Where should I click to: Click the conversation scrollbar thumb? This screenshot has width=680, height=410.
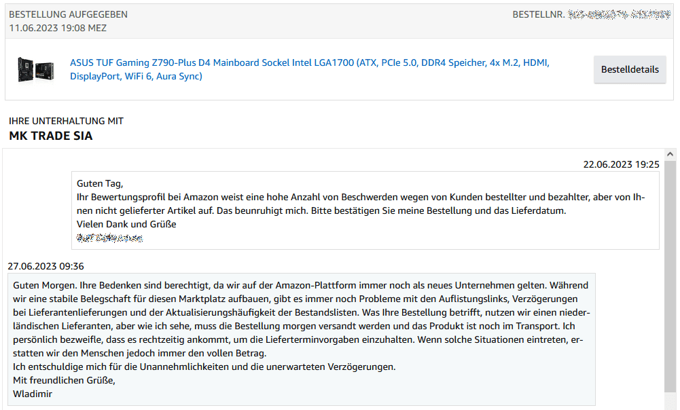point(670,278)
